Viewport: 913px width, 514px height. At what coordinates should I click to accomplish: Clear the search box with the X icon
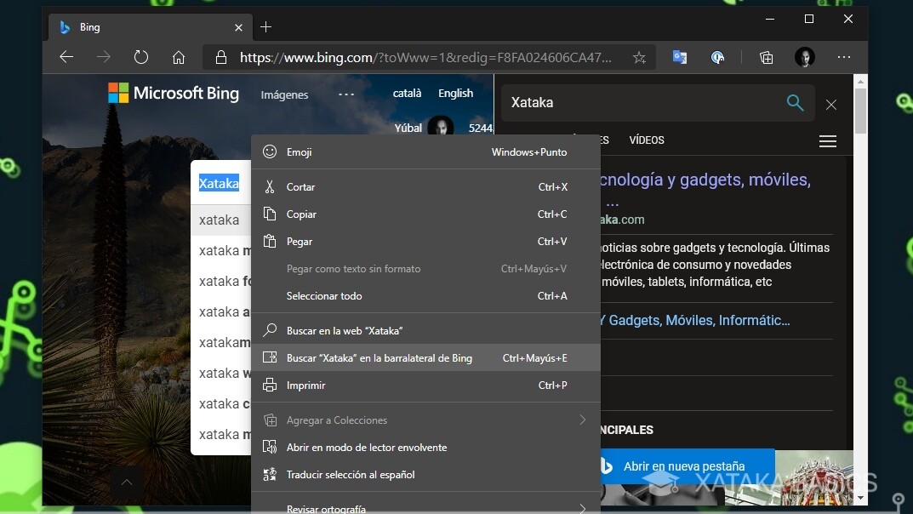831,104
